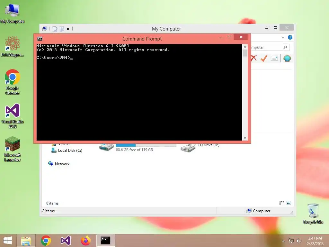Click New Folder quick access icon in My Computer
329x247 pixels.
(x=62, y=29)
